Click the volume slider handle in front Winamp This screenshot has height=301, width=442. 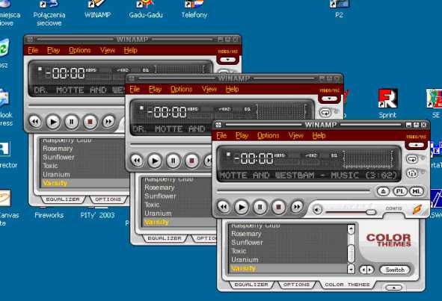coord(371,212)
